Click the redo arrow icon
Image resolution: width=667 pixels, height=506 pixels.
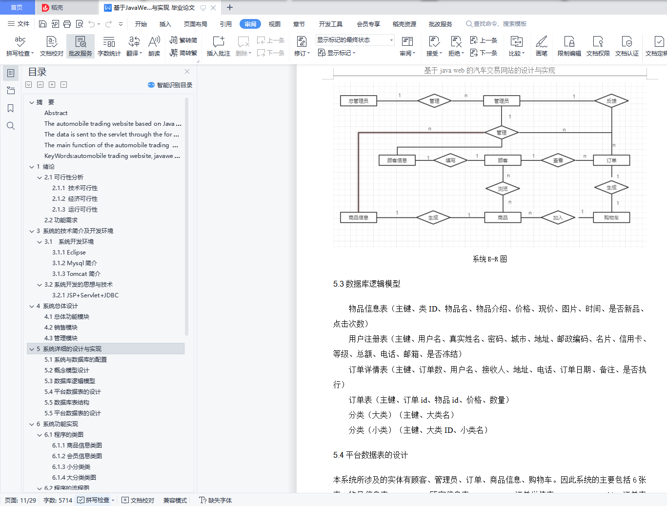108,24
